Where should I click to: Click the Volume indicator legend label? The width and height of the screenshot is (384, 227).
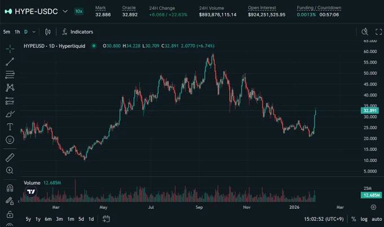pos(32,183)
